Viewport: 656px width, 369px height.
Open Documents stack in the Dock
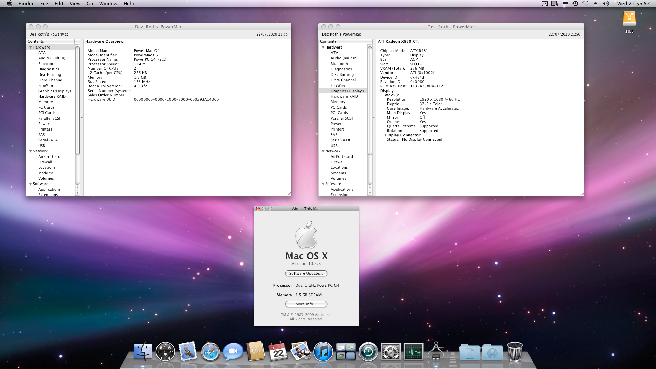pyautogui.click(x=469, y=352)
